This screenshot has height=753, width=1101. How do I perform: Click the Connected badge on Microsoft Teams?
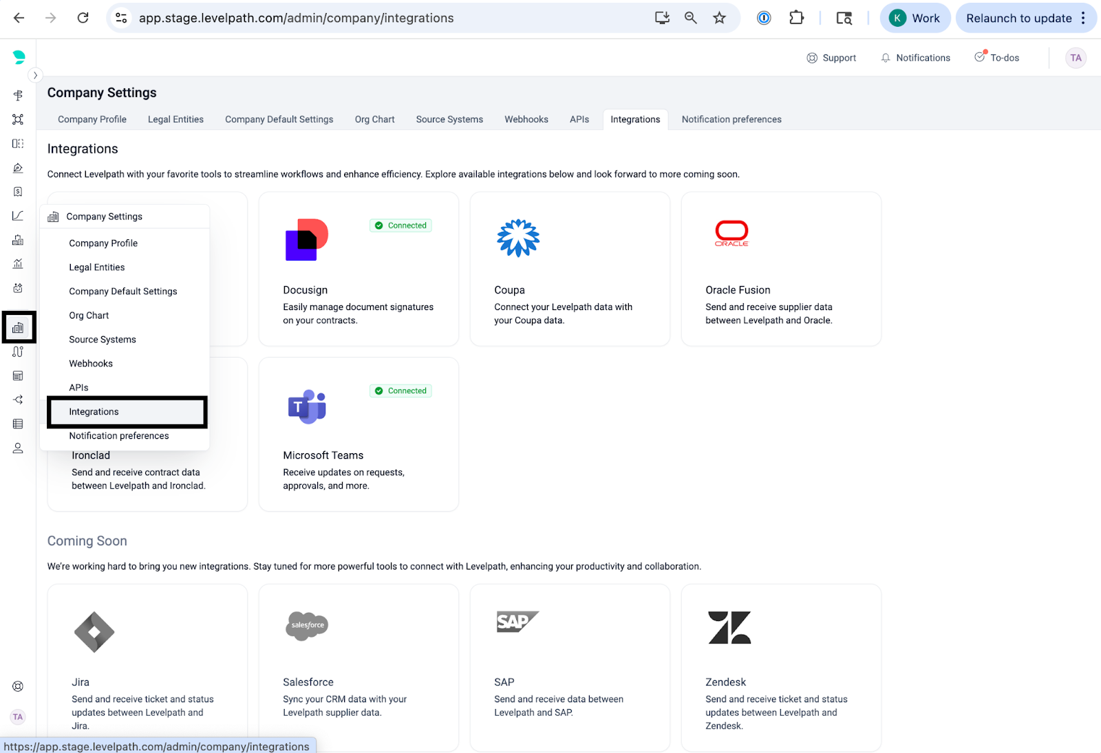click(x=400, y=391)
